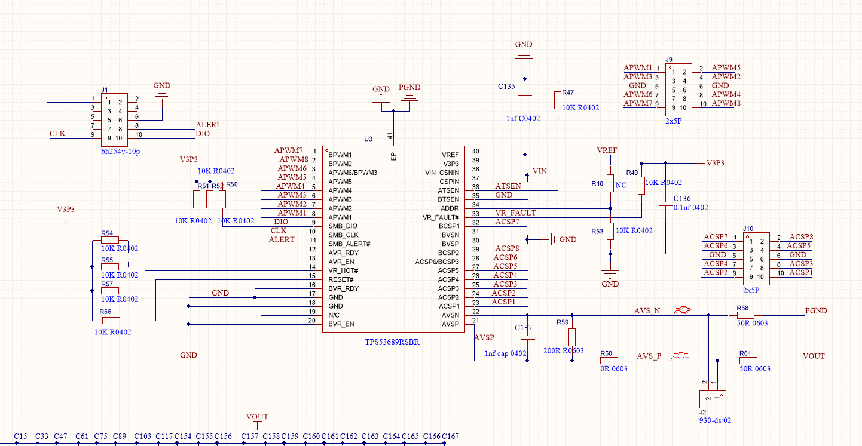Click the ALERT net label beside J1
The height and width of the screenshot is (446, 862).
(208, 125)
